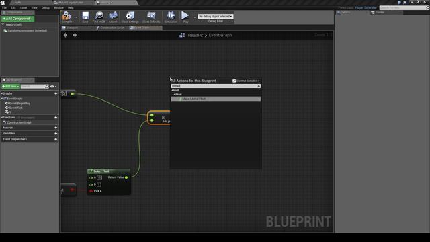The image size is (430, 242).
Task: Open the Window menu
Action: click(58, 7)
